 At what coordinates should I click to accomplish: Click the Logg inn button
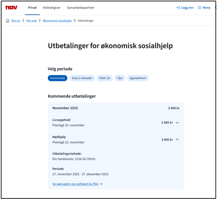click(x=185, y=8)
